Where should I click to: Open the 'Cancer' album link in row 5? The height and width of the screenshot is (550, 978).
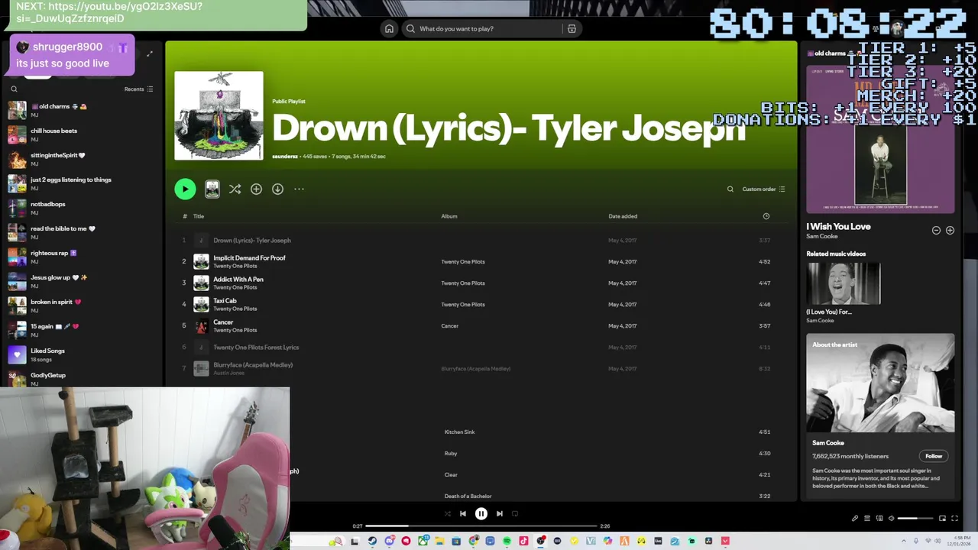[450, 326]
